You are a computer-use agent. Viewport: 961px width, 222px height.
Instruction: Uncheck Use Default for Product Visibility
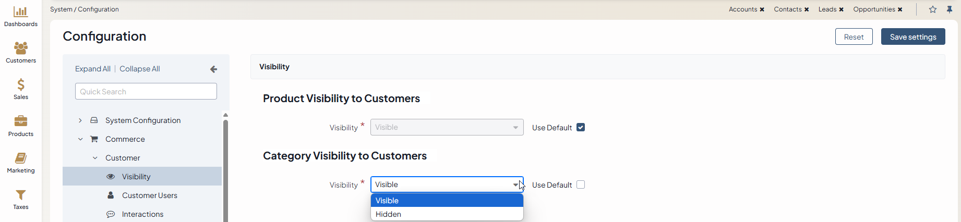pyautogui.click(x=581, y=127)
